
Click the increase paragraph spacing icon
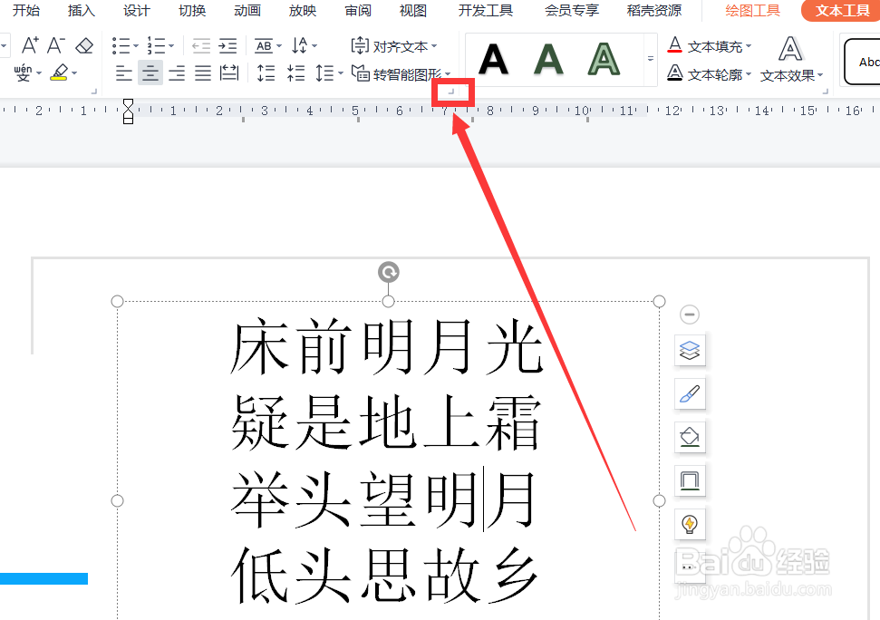[266, 73]
